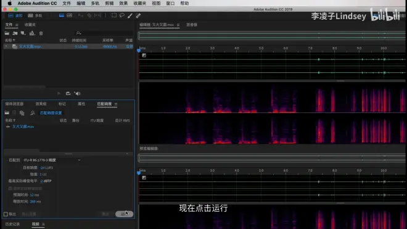Screen dimensions: 407x229
Task: Click the 采样率 column header
Action: pyautogui.click(x=108, y=40)
